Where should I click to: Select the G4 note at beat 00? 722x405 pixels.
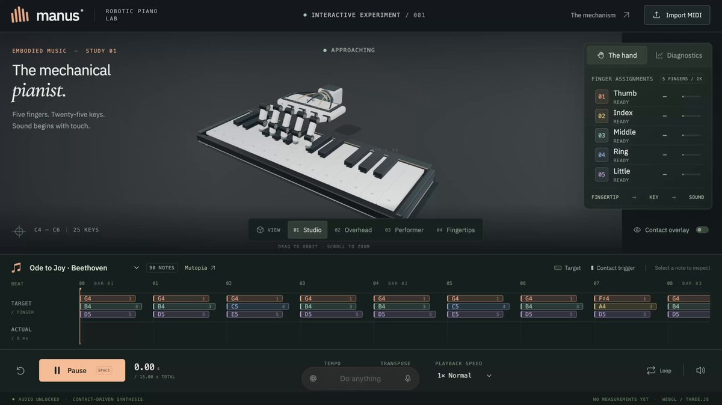108,299
